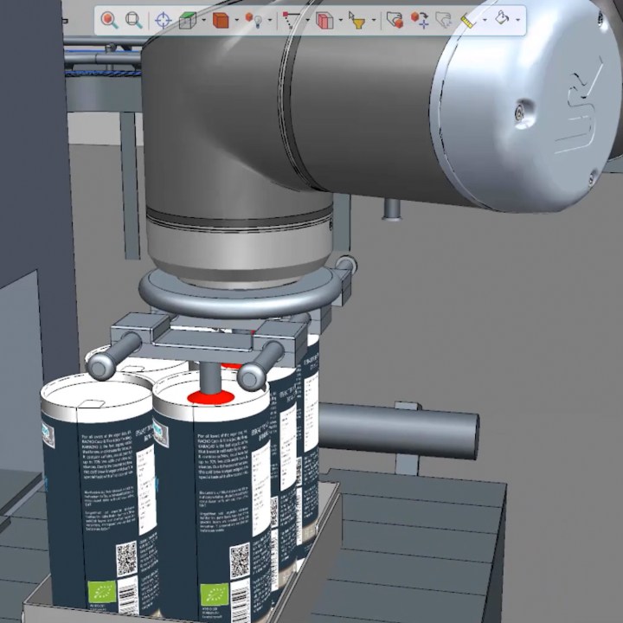Click the paint bucket Modify Color icon
623x623 pixels.
[x=502, y=18]
